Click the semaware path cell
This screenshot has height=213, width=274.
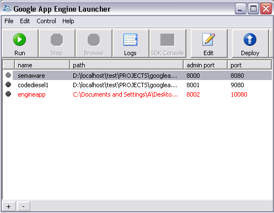[x=125, y=76]
